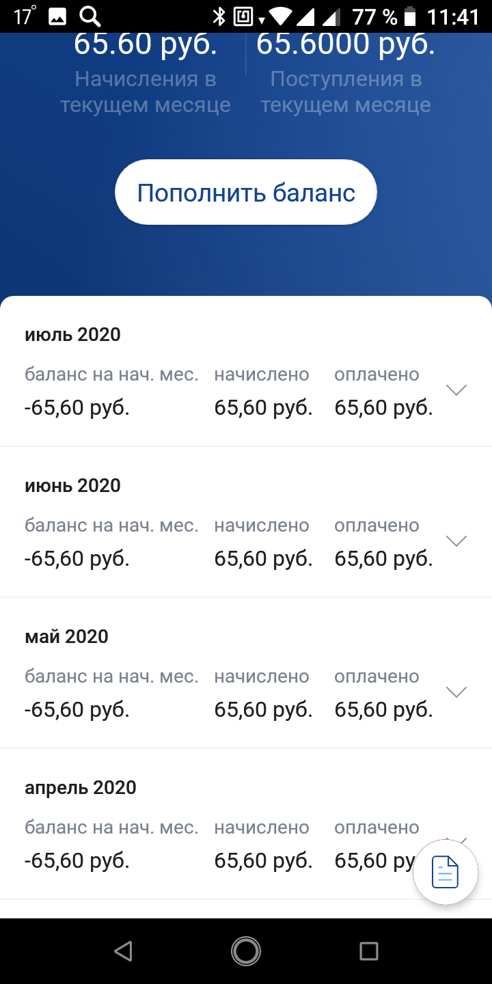Image resolution: width=492 pixels, height=984 pixels.
Task: Select the апрель 2020 month row
Action: click(x=246, y=824)
